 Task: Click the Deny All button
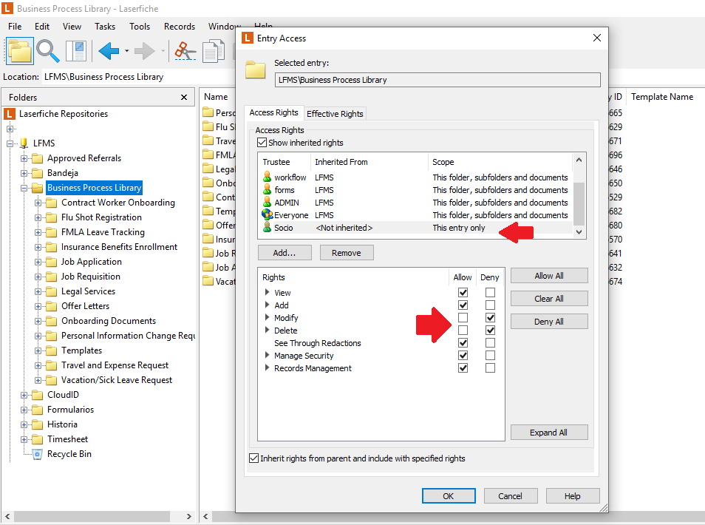(x=549, y=322)
